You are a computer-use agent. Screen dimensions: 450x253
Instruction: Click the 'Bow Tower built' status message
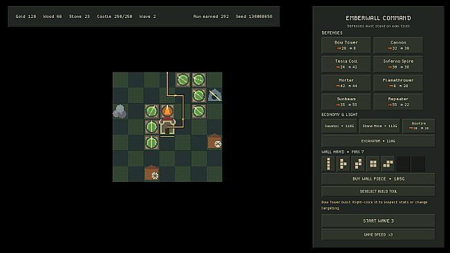click(x=374, y=205)
